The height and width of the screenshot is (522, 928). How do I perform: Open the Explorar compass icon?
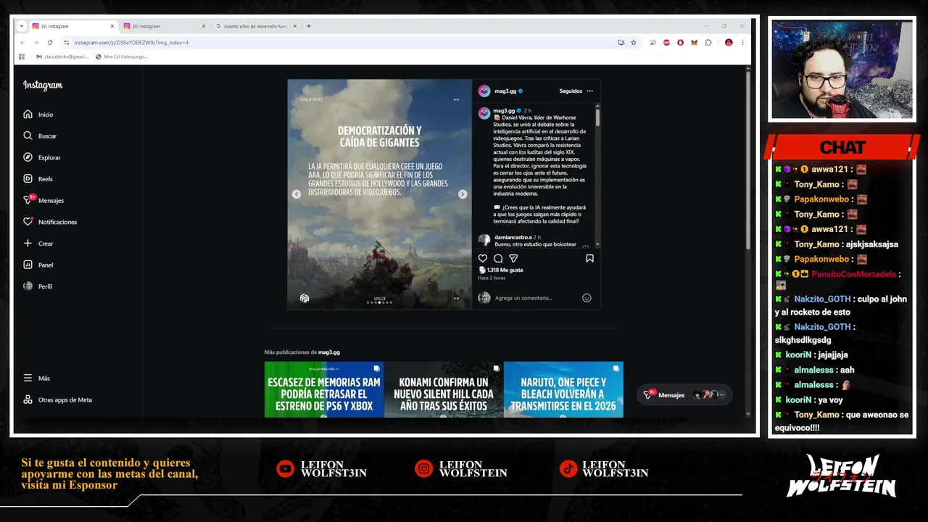pos(28,157)
